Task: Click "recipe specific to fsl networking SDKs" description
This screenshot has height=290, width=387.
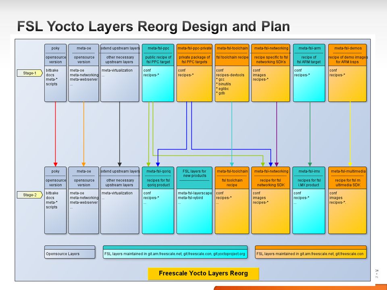Action: pos(271,60)
